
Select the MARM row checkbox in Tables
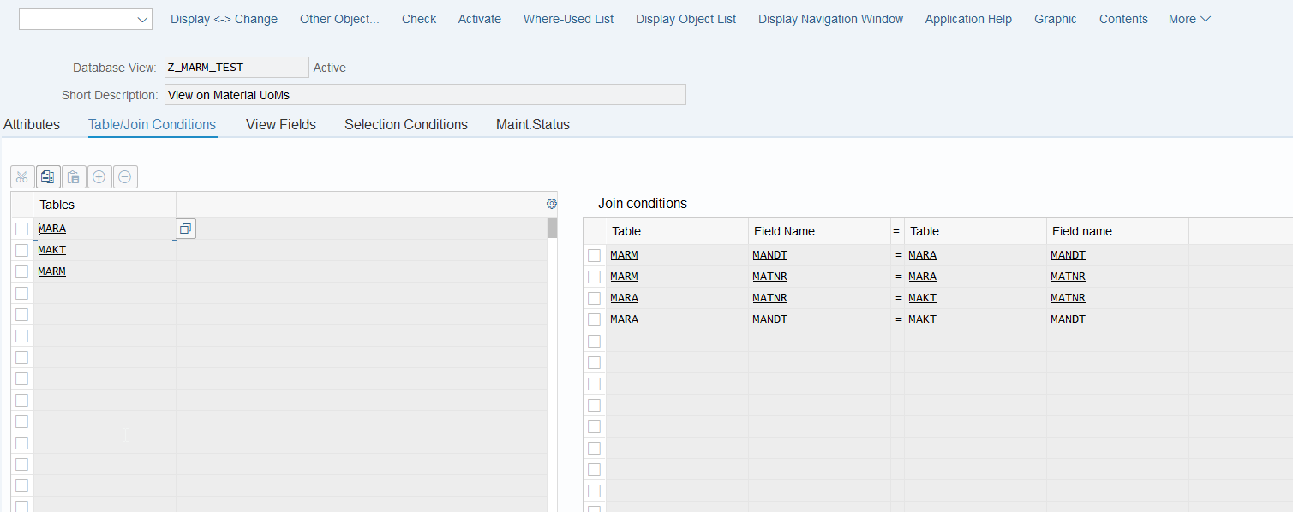pyautogui.click(x=21, y=271)
